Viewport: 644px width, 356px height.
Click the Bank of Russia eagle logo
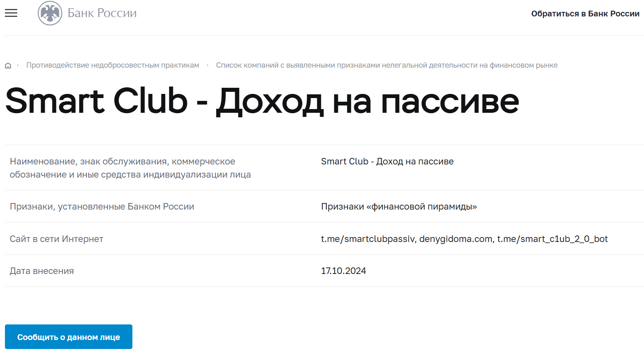coord(50,13)
